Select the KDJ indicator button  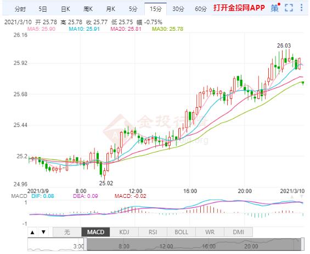click(x=124, y=232)
